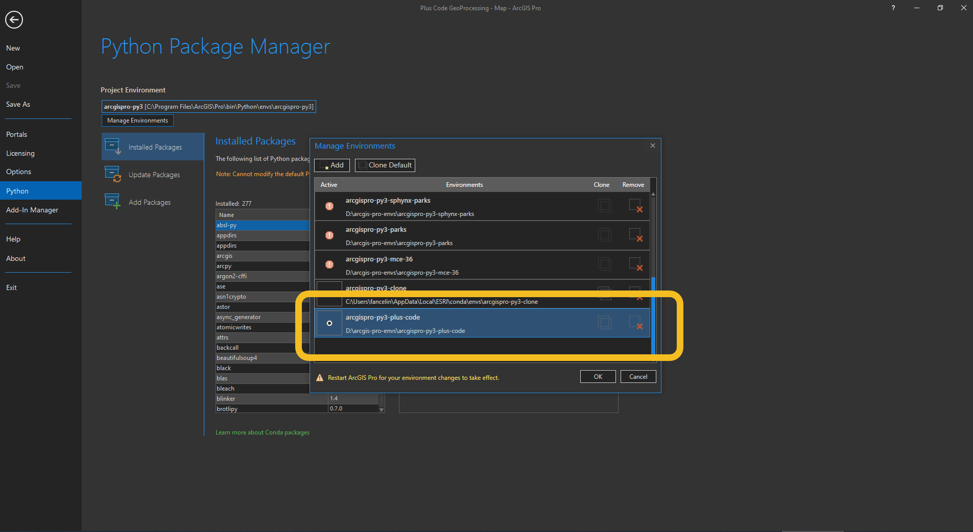The width and height of the screenshot is (973, 532).
Task: Click the back arrow icon
Action: (14, 20)
